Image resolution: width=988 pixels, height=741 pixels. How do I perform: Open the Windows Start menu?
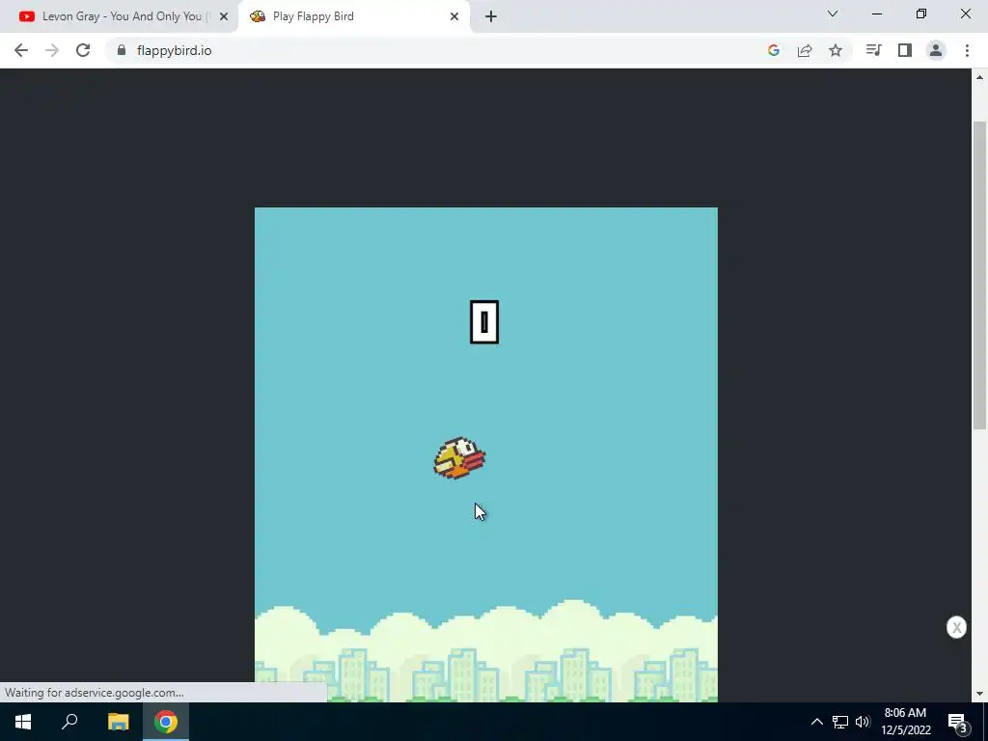(x=23, y=722)
